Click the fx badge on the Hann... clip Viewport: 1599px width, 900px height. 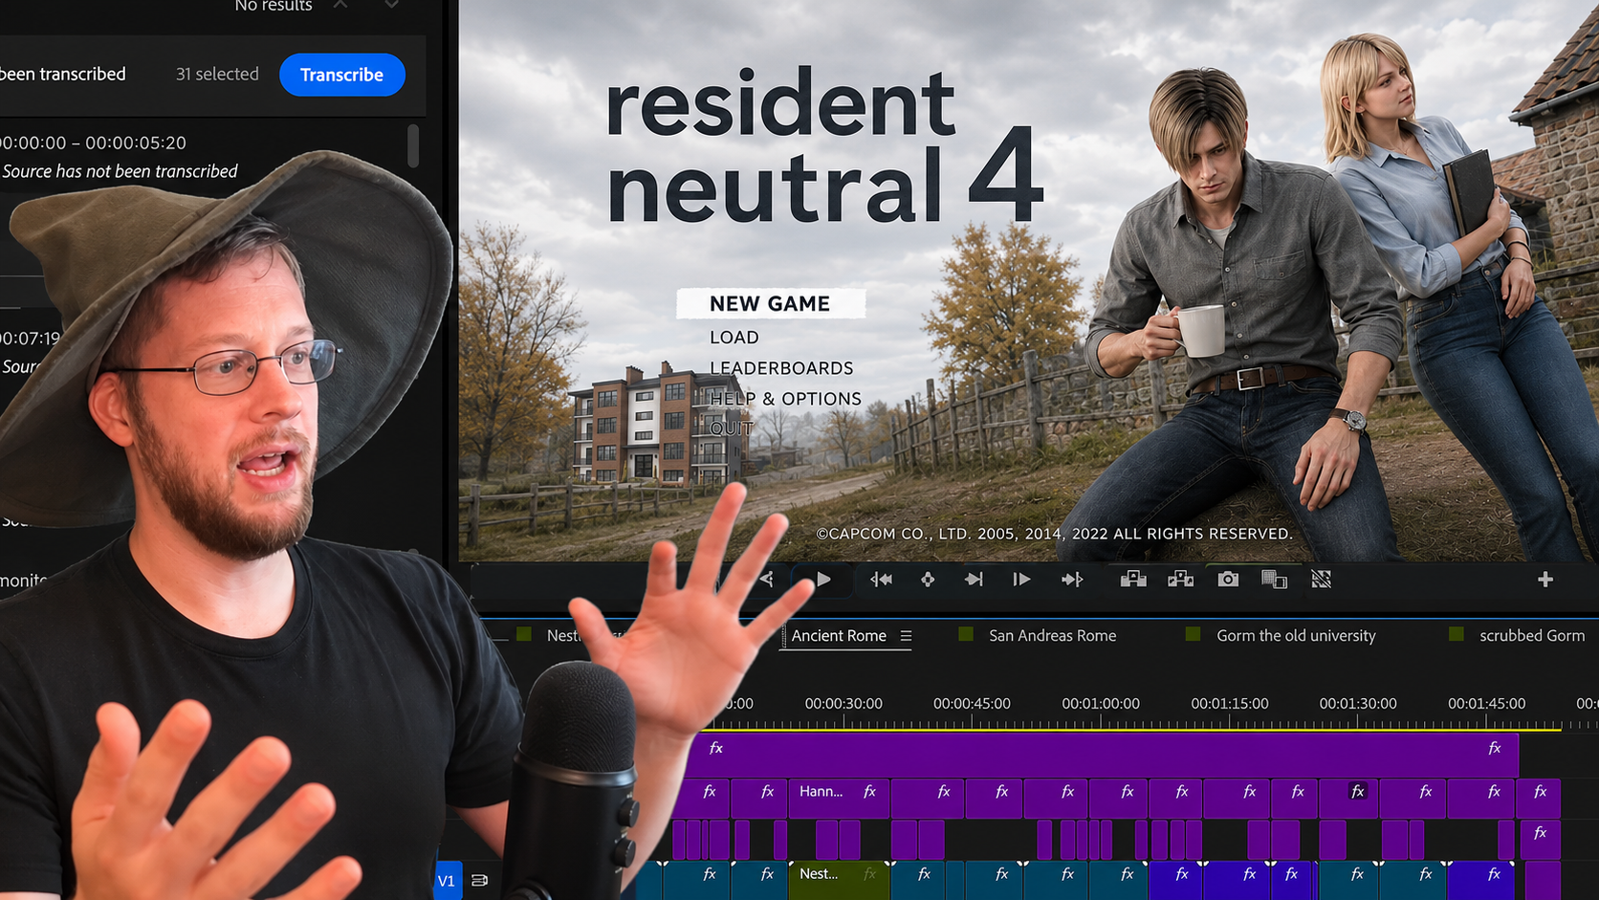coord(869,791)
